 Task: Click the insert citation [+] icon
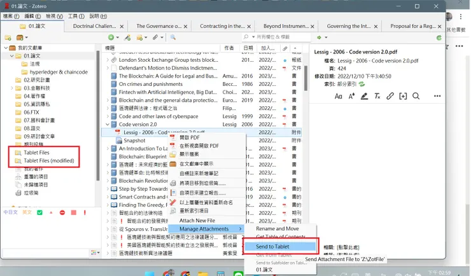pyautogui.click(x=403, y=96)
